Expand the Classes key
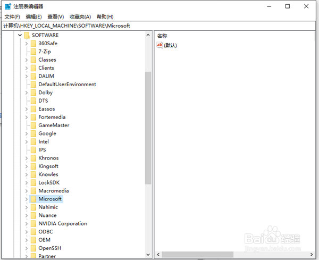The image size is (319, 260). click(27, 60)
